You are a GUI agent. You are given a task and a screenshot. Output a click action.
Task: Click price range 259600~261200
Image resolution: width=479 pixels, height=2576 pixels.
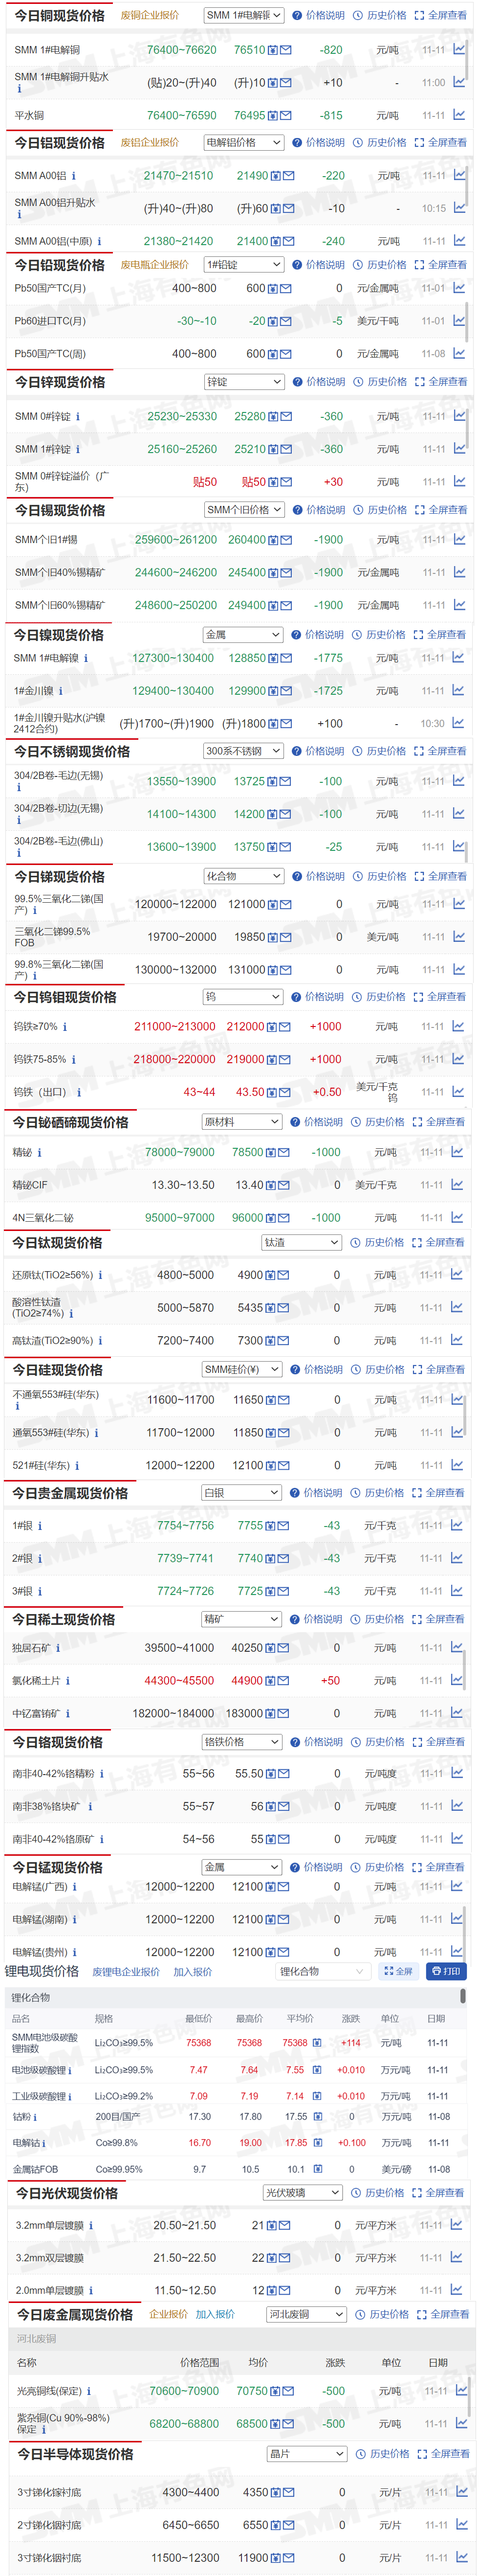point(176,540)
